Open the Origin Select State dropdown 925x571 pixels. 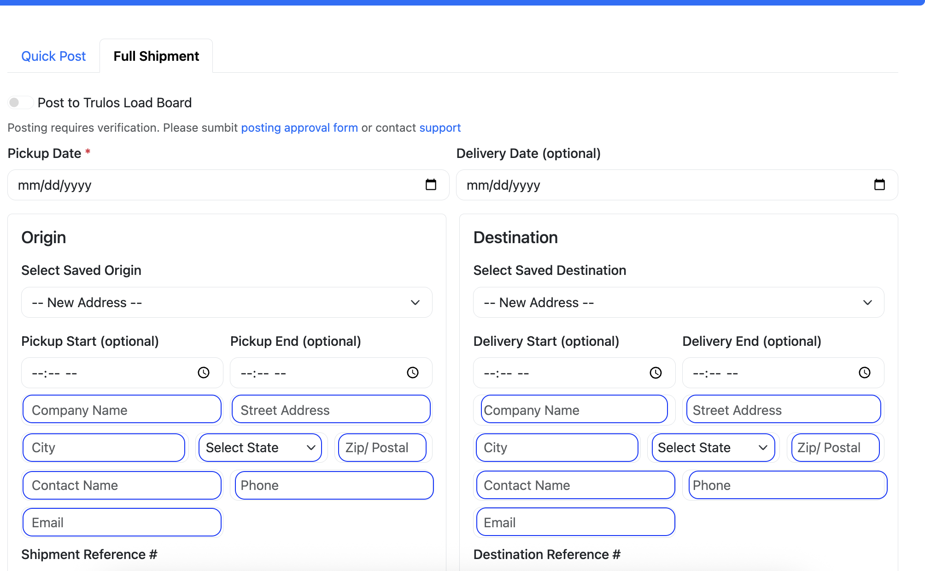tap(260, 447)
